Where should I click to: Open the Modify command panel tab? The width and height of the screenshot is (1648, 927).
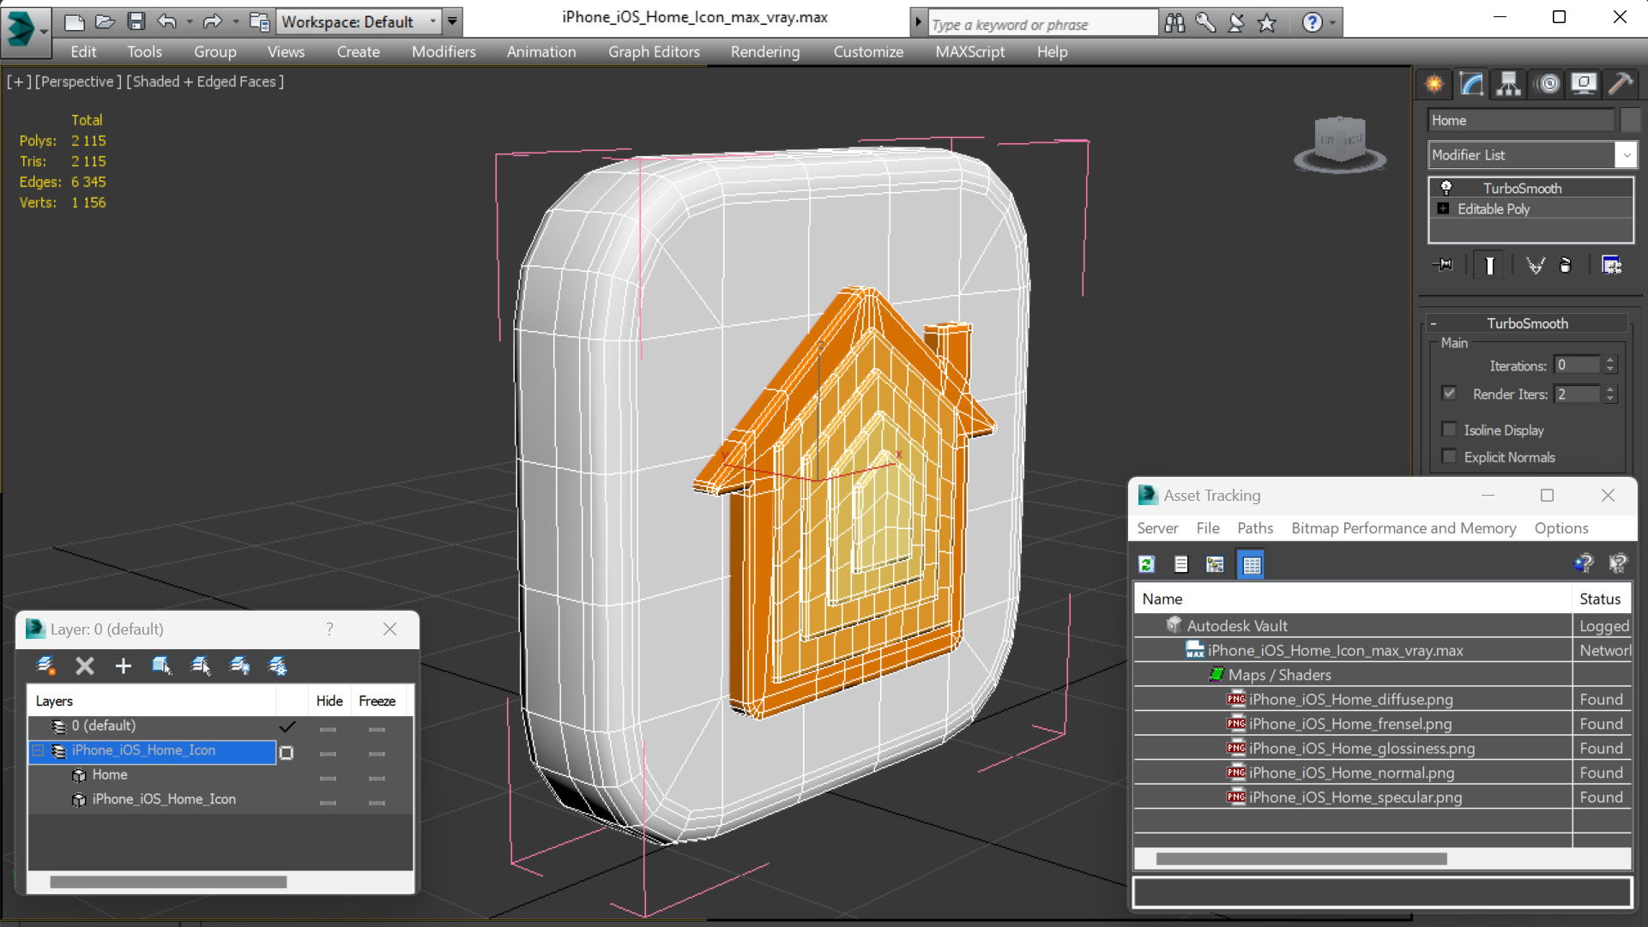(x=1471, y=84)
